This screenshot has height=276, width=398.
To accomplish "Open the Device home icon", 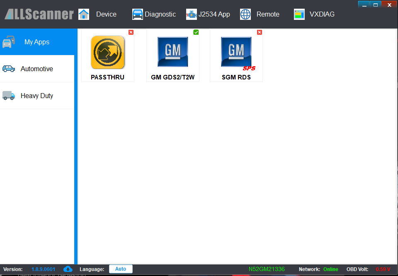I will click(x=84, y=14).
